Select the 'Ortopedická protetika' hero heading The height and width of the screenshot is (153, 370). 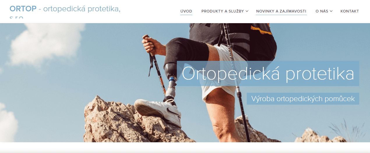tap(268, 74)
